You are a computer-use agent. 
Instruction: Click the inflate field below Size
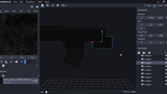coord(141,28)
